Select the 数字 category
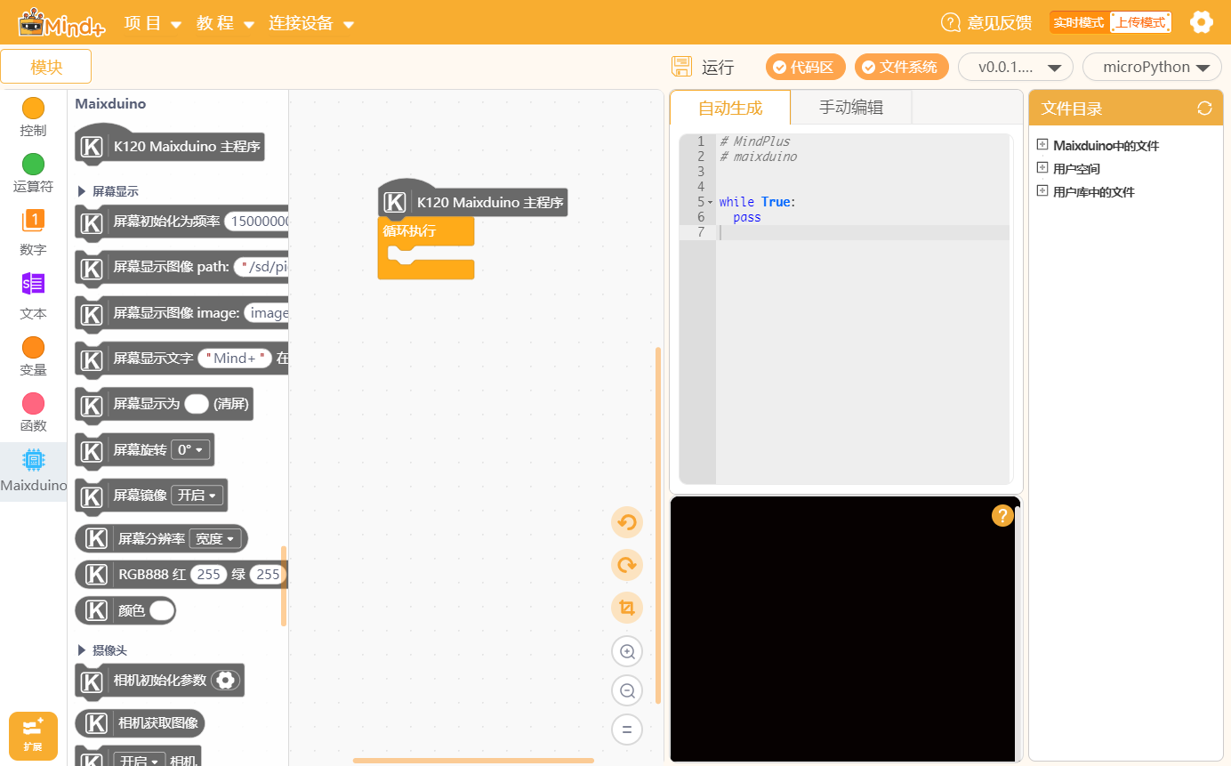1231x766 pixels. pyautogui.click(x=33, y=233)
